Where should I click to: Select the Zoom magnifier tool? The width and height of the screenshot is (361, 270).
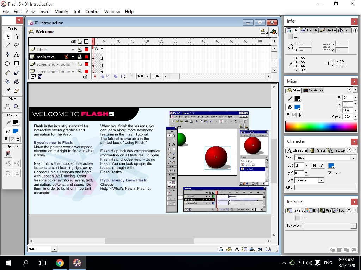click(17, 107)
